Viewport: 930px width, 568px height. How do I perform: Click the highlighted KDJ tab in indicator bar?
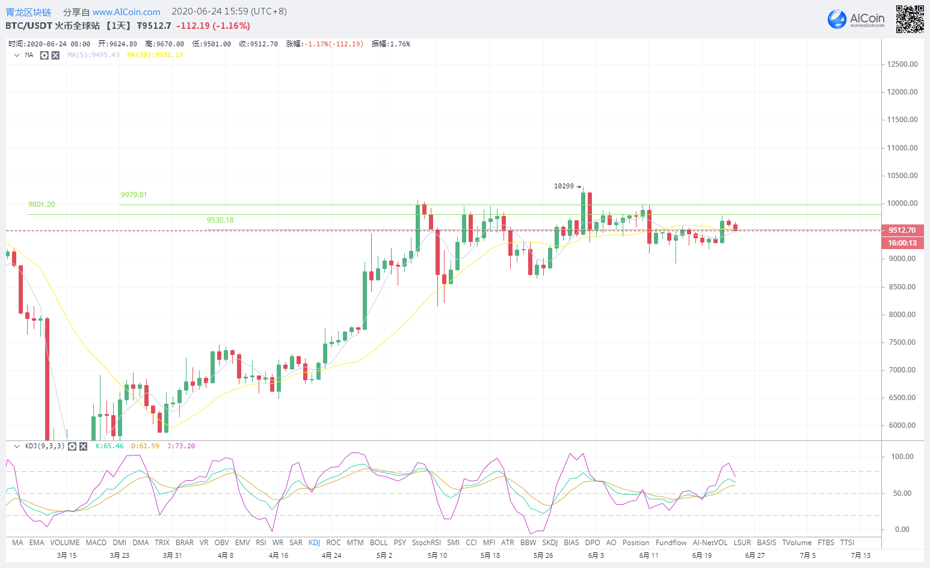coord(315,543)
